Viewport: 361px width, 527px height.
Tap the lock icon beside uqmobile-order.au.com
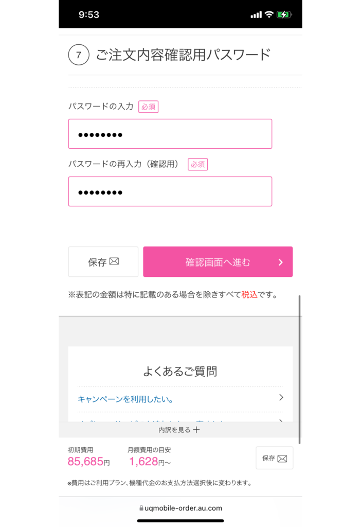(x=141, y=508)
